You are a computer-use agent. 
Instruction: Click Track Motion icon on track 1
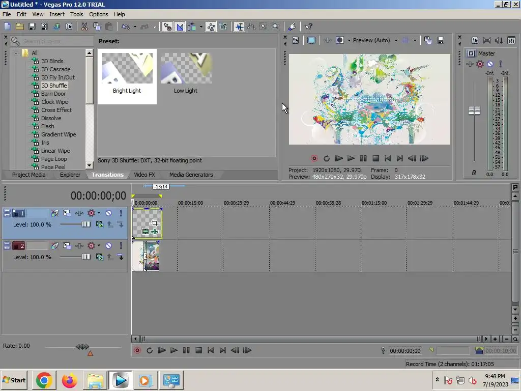pyautogui.click(x=67, y=213)
